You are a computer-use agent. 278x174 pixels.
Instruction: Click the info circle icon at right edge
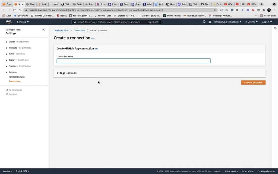pos(275,28)
